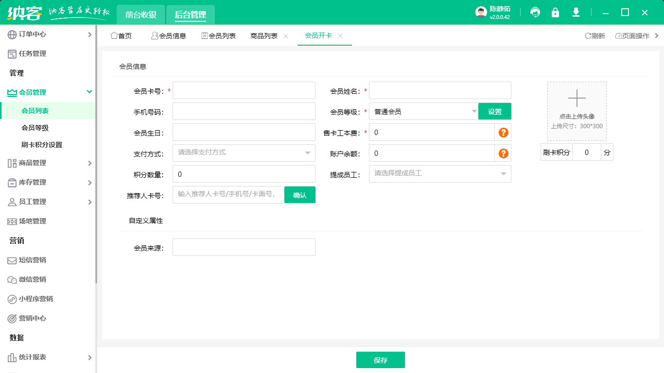Image resolution: width=664 pixels, height=373 pixels.
Task: Click the 会员来源 input field
Action: (x=244, y=247)
